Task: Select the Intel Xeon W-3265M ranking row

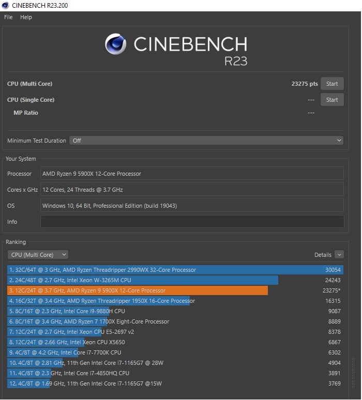Action: (175, 280)
